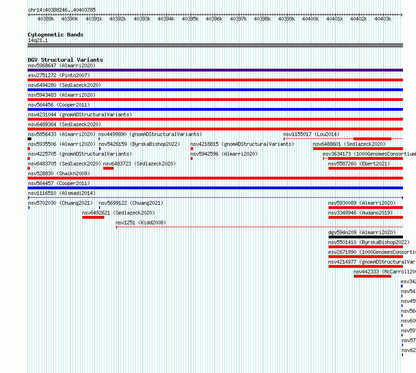416x373 pixels.
Task: Click the nsv5943483 (Almarri2020) label
Action: click(x=62, y=95)
